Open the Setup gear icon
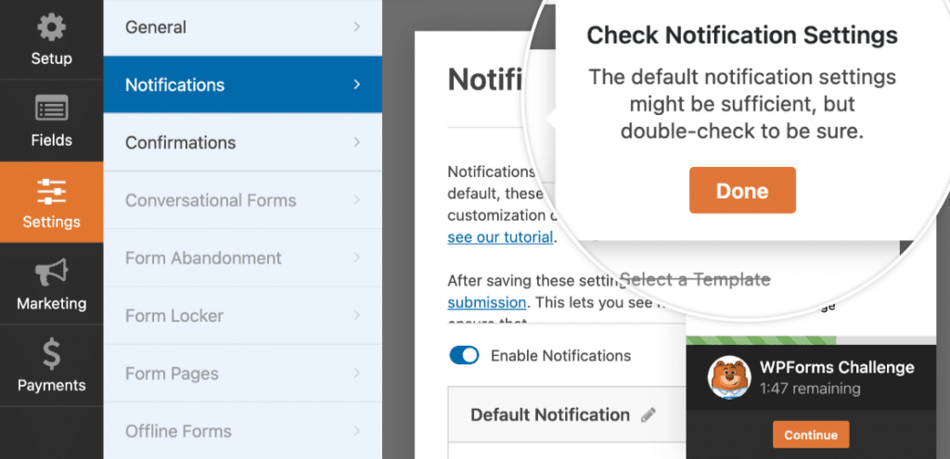 point(51,28)
